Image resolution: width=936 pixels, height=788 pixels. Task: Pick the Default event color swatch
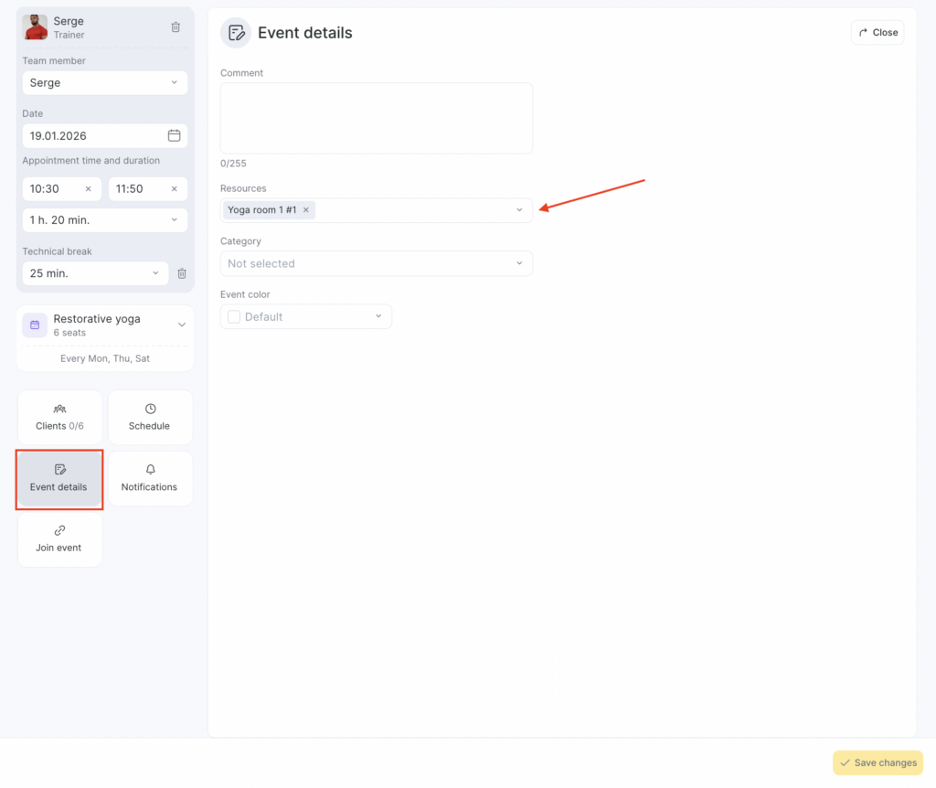tap(234, 317)
